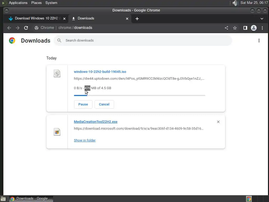The image size is (269, 202).
Task: Open the profile avatar menu
Action: point(254,28)
